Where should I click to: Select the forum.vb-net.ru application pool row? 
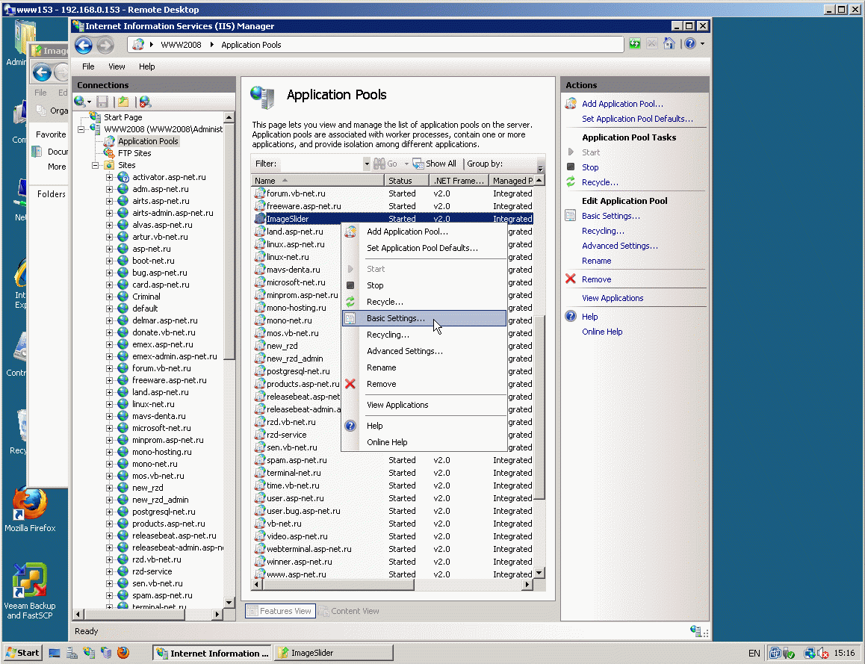click(393, 193)
